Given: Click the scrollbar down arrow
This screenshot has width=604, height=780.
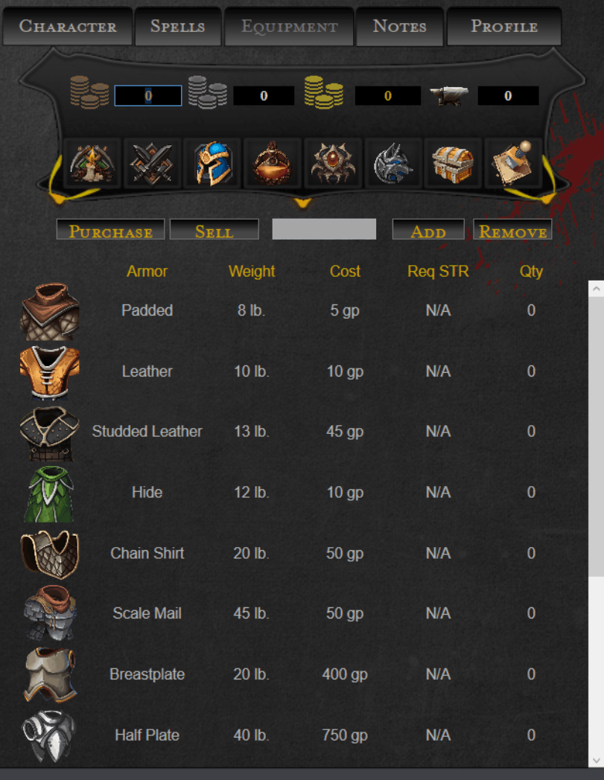Looking at the screenshot, I should coord(596,760).
